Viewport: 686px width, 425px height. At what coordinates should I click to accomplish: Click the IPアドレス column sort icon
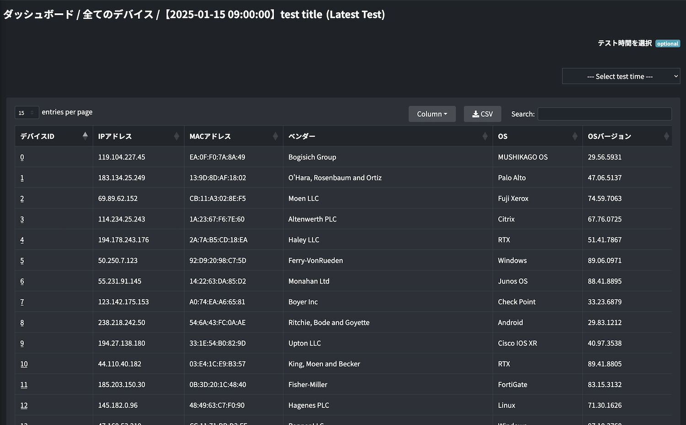tap(177, 136)
